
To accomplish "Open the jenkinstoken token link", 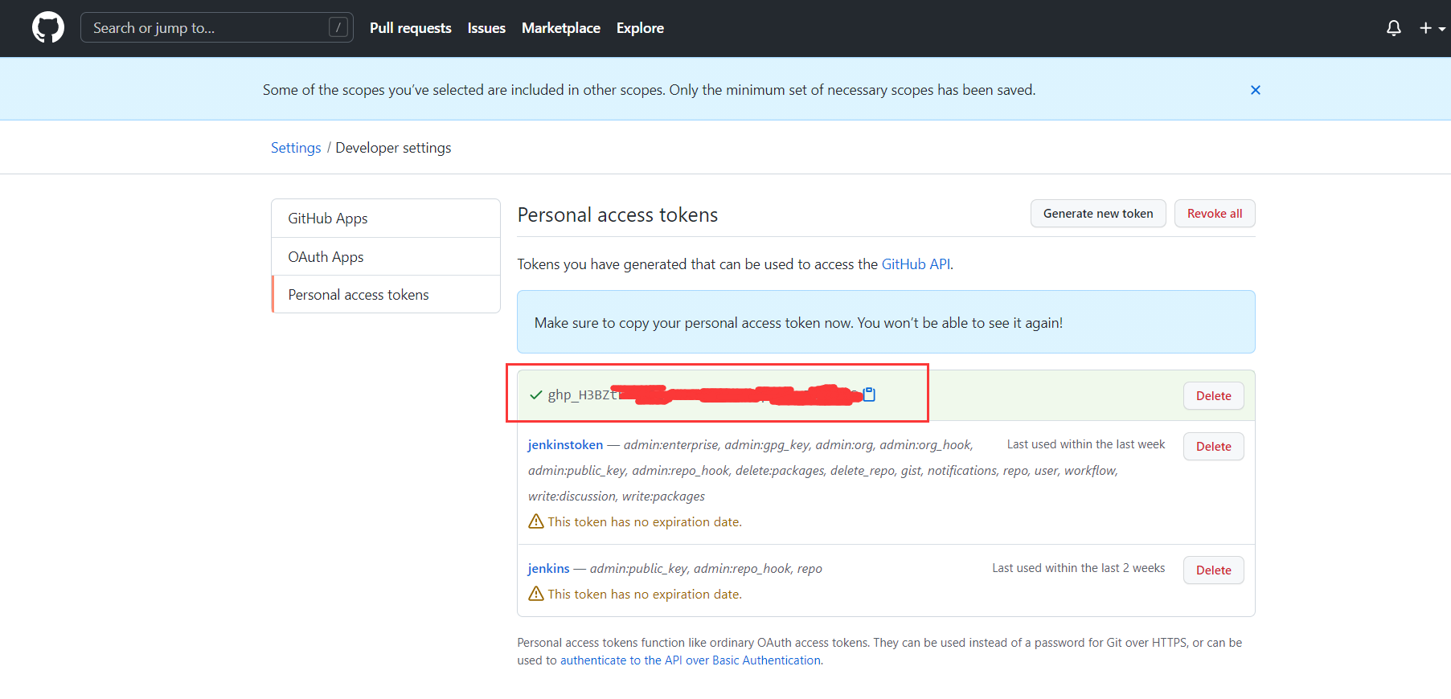I will click(565, 445).
